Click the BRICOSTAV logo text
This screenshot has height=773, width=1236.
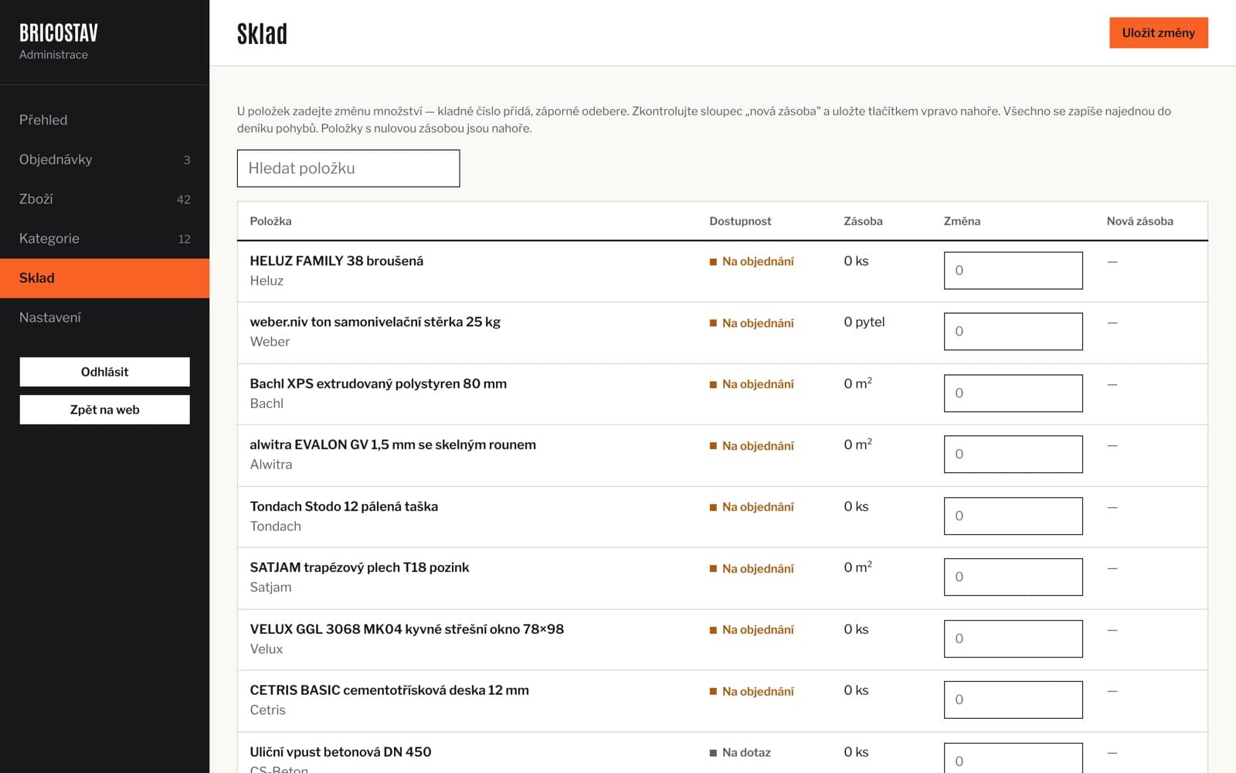[59, 33]
